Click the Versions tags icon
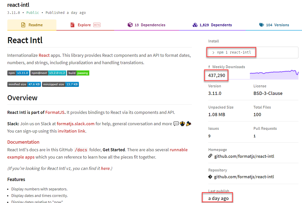302x203 pixels. pos(262,25)
